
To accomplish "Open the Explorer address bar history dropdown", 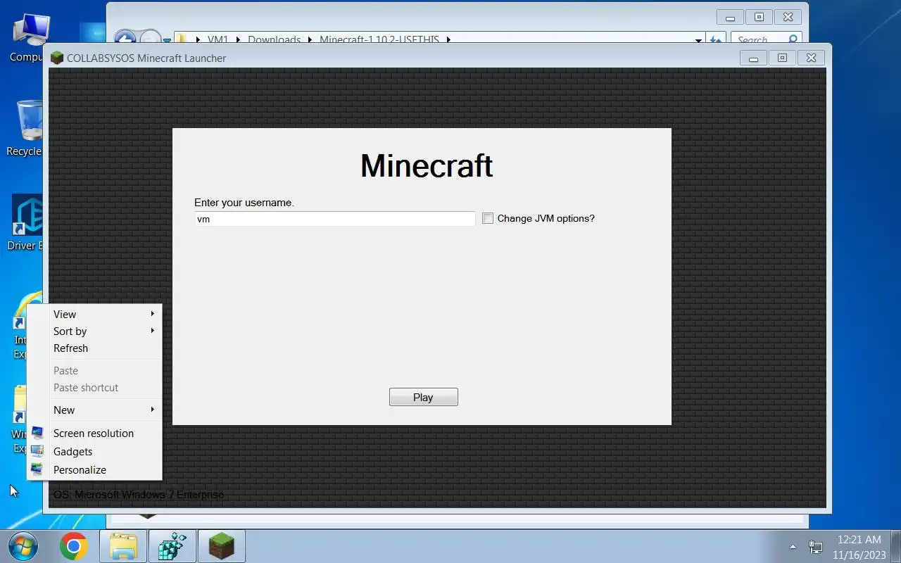I will pyautogui.click(x=698, y=39).
